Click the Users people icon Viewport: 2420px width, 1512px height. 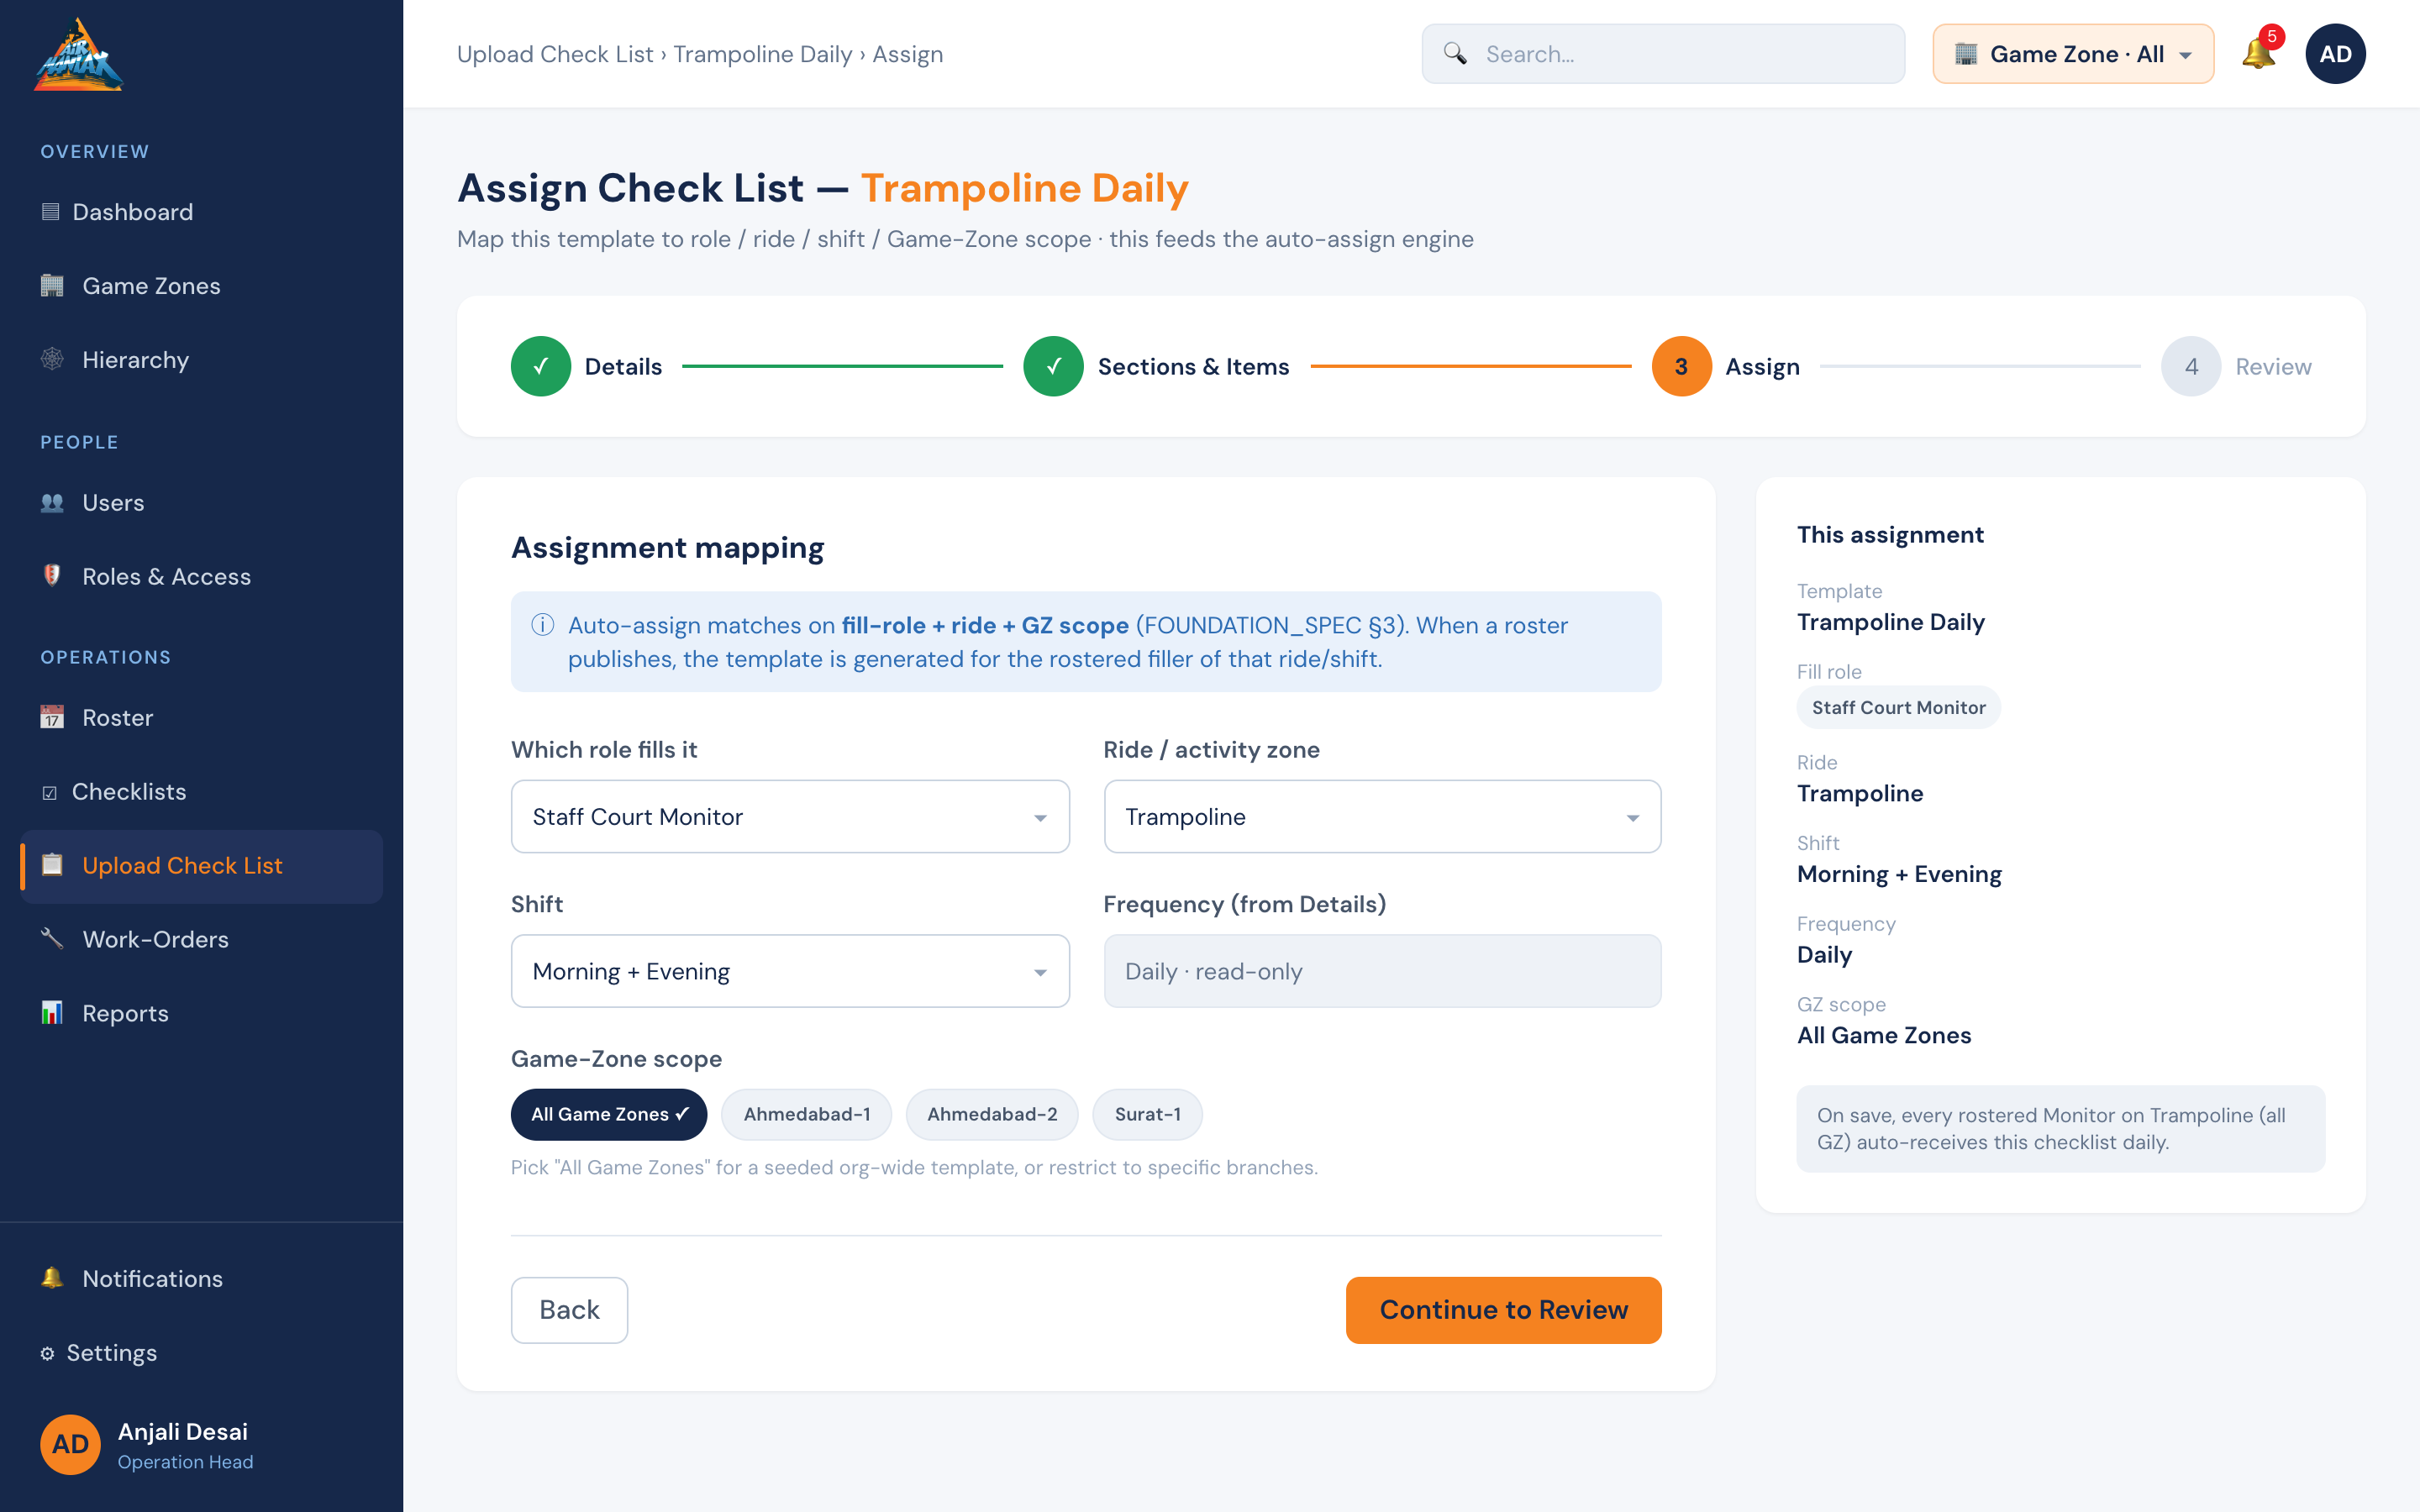tap(52, 503)
